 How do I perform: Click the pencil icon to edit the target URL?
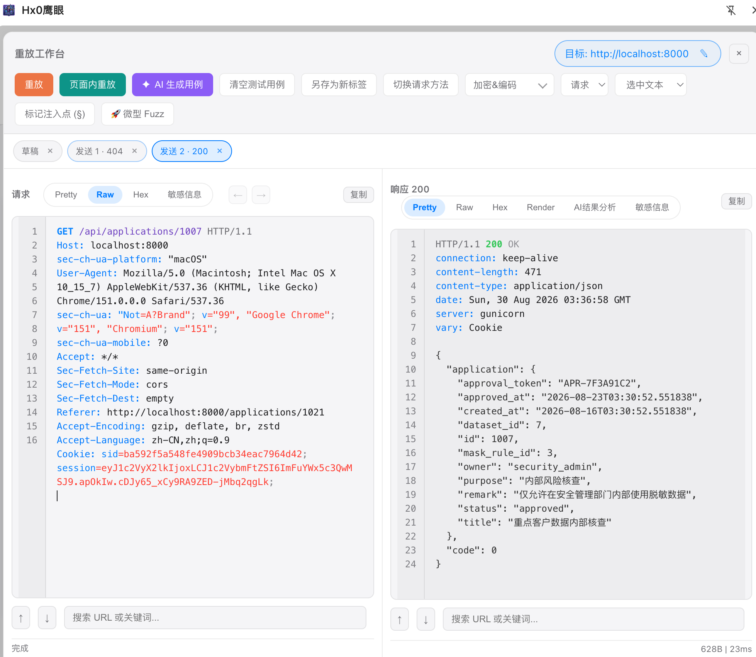point(704,53)
